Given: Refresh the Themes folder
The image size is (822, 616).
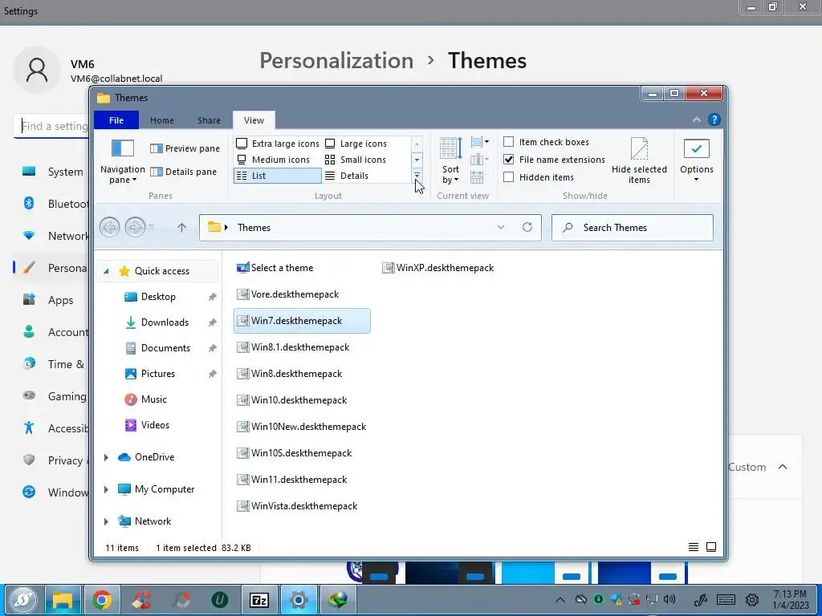Looking at the screenshot, I should (x=527, y=227).
